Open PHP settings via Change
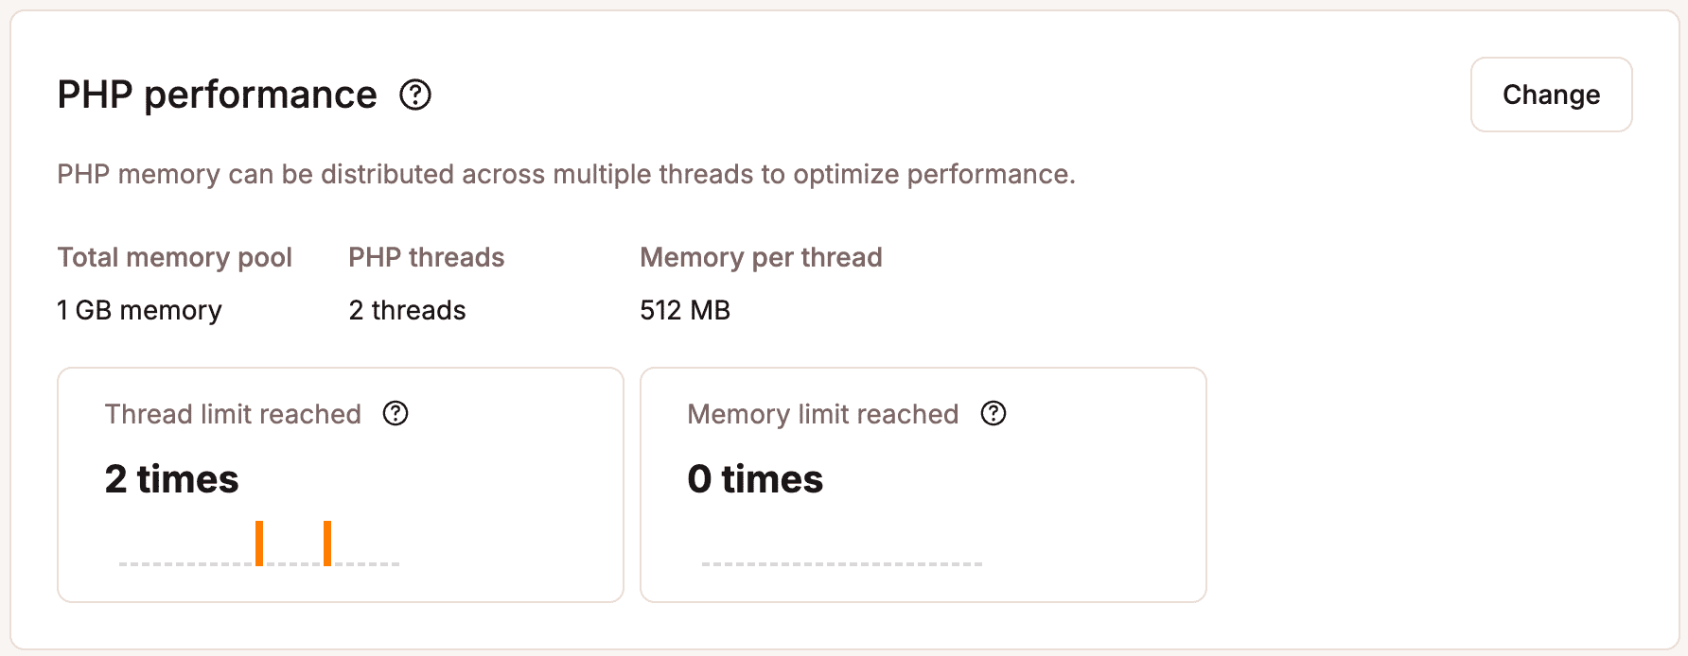The width and height of the screenshot is (1688, 656). tap(1551, 95)
